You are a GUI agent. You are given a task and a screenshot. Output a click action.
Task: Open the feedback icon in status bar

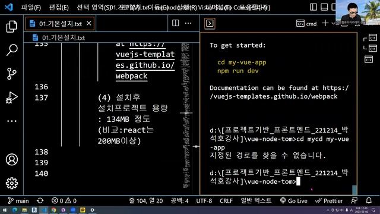tap(354, 200)
